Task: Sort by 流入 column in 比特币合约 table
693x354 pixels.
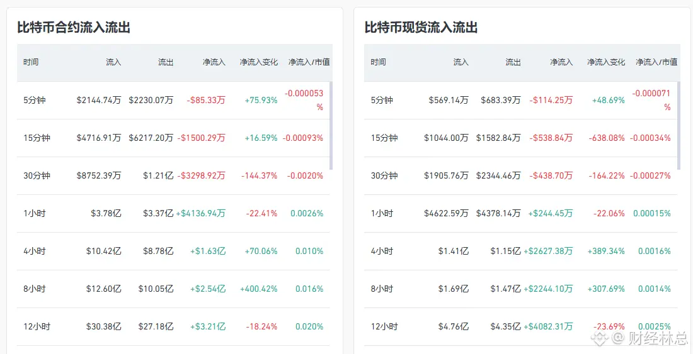Action: (113, 62)
